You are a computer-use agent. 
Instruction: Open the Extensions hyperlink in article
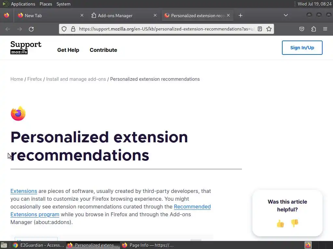tap(24, 191)
